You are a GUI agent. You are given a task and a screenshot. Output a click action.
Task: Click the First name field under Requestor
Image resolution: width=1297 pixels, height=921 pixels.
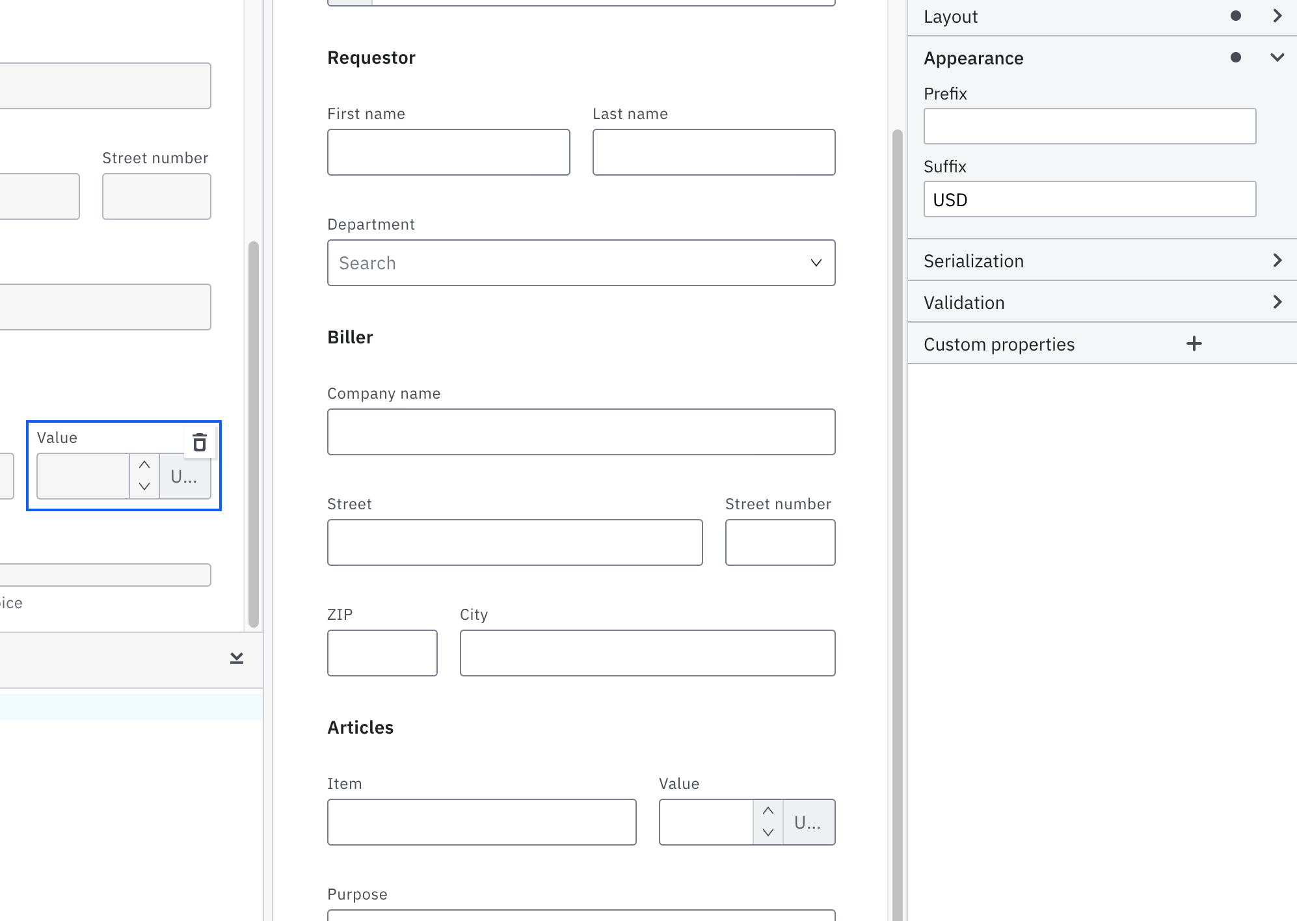coord(448,152)
